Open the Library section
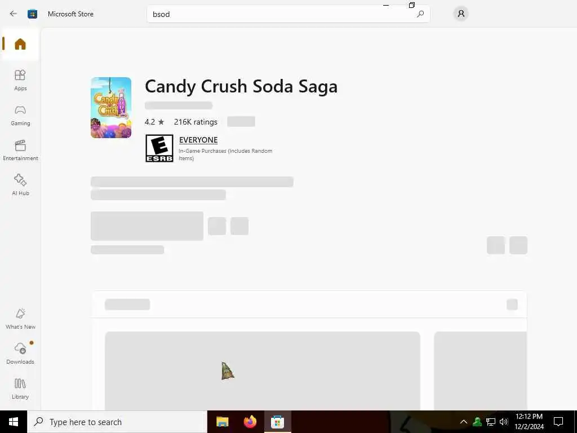Screen dimensions: 577x433 [x=20, y=389]
